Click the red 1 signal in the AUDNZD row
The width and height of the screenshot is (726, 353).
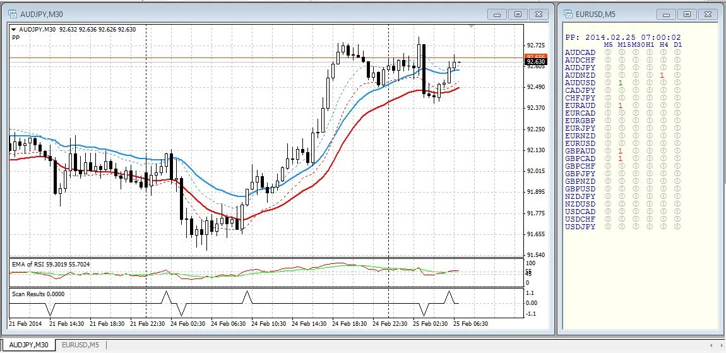(x=662, y=75)
